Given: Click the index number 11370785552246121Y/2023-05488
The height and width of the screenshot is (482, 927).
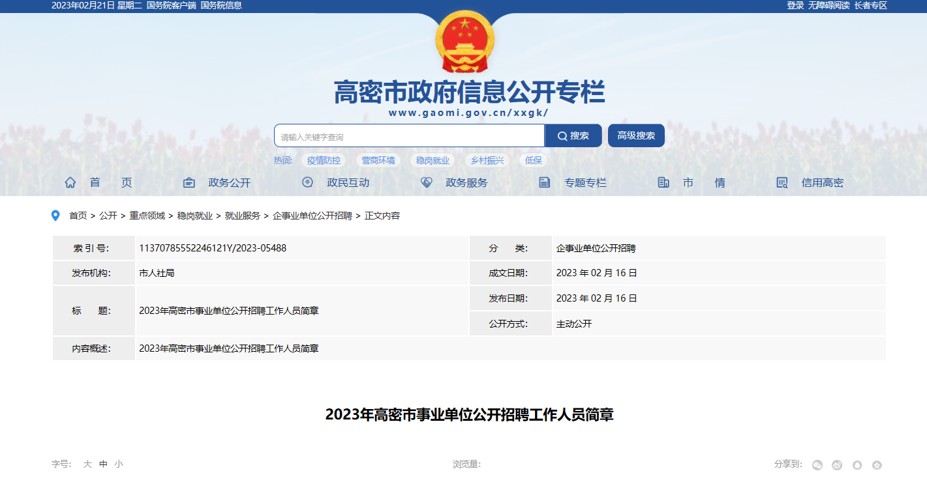Looking at the screenshot, I should (213, 248).
